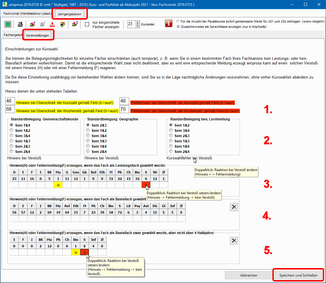The image size is (326, 283).
Task: Click the Kurszahl Hinweis field showing 46
Action: 10,101
